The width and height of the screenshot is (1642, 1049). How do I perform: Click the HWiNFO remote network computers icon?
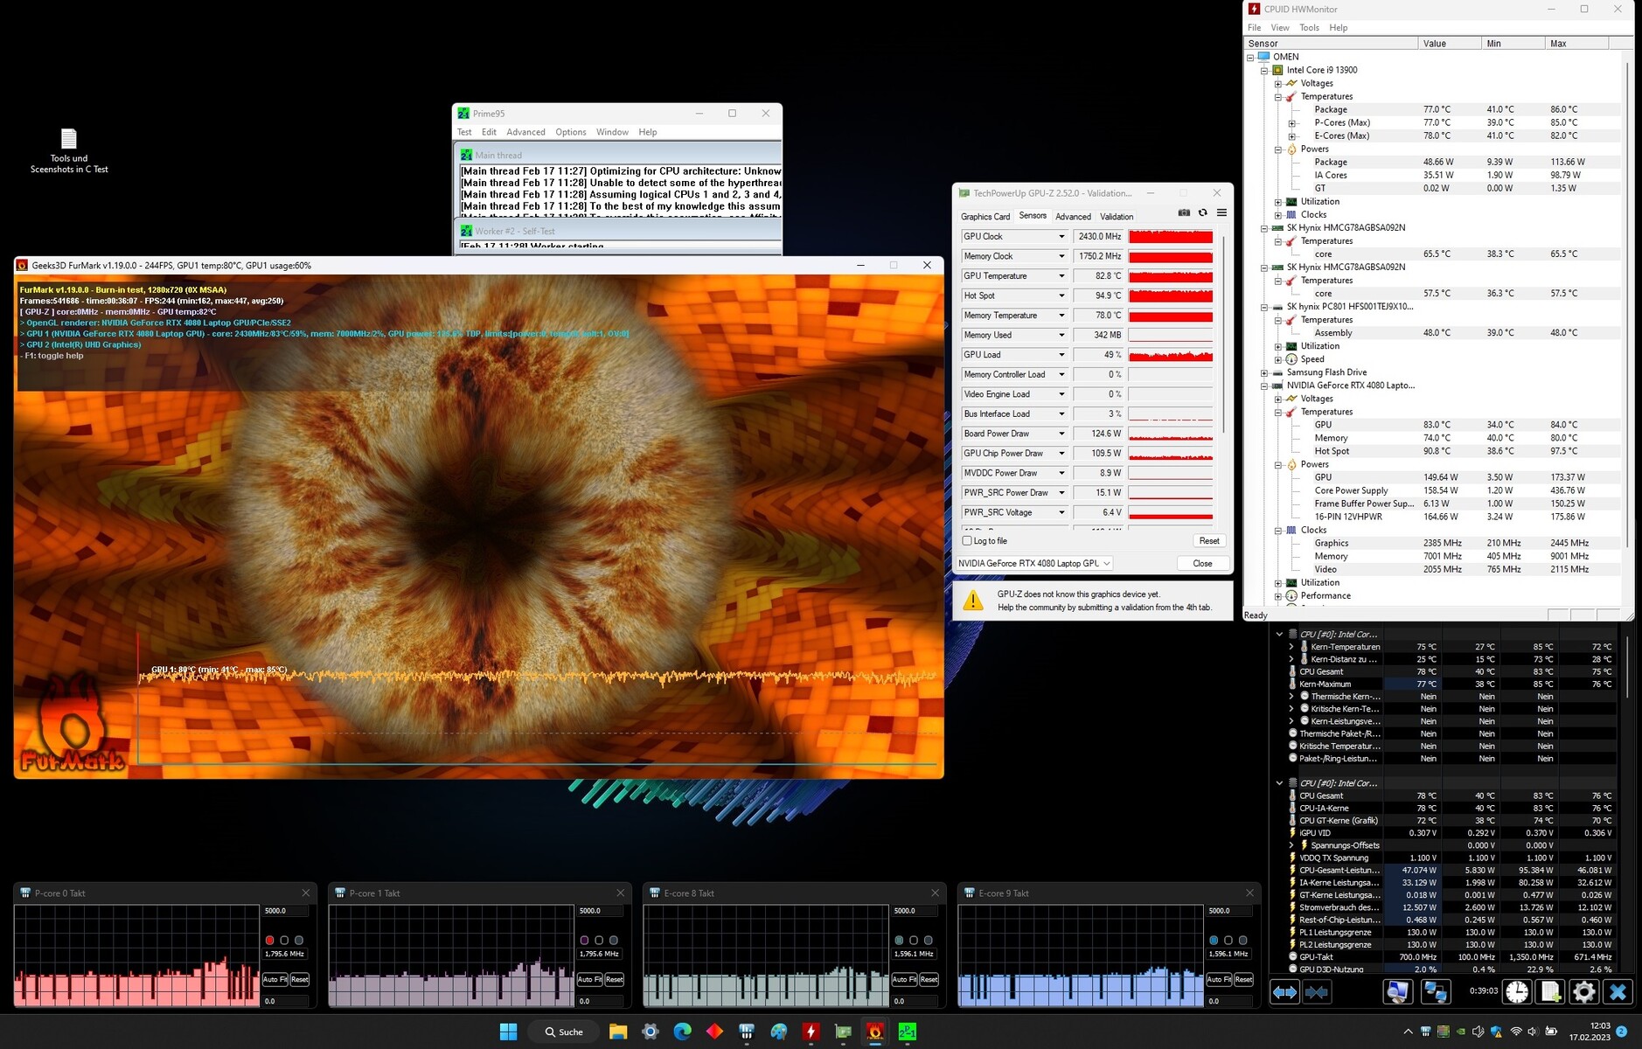pyautogui.click(x=1435, y=991)
